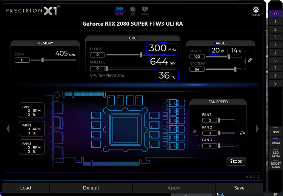283x196 pixels.
Task: Select the VGA1 graphics card icon
Action: click(x=119, y=11)
